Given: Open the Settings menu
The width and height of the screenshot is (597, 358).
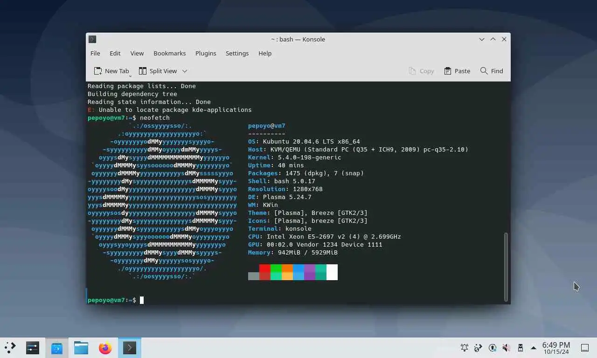Looking at the screenshot, I should 237,53.
